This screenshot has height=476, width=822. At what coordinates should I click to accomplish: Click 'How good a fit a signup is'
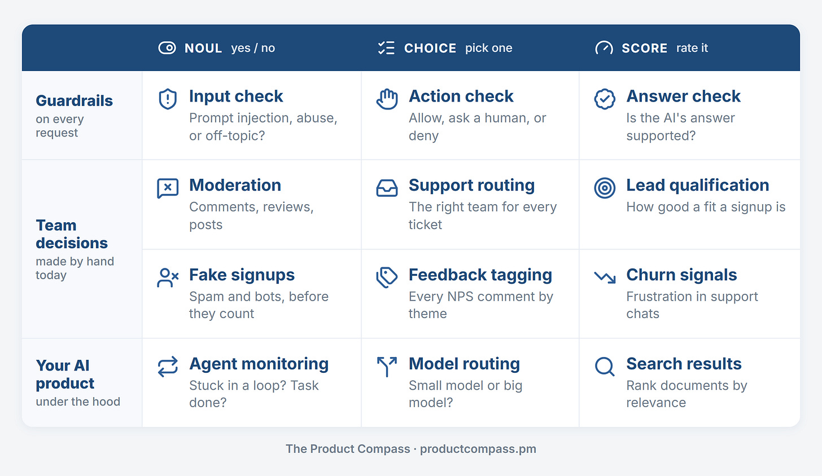(706, 207)
